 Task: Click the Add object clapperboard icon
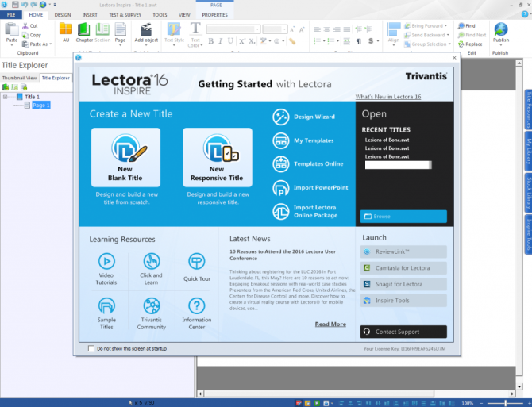click(x=146, y=30)
